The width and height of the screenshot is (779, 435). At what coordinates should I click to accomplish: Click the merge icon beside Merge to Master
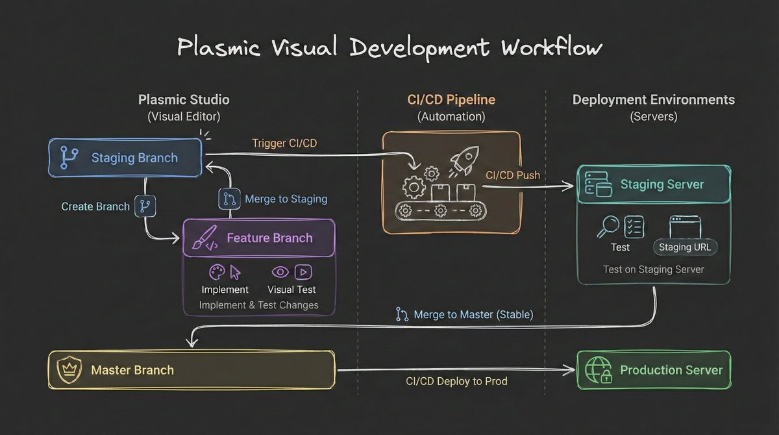click(x=402, y=315)
